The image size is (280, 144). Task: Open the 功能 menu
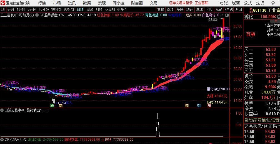[x=224, y=3]
